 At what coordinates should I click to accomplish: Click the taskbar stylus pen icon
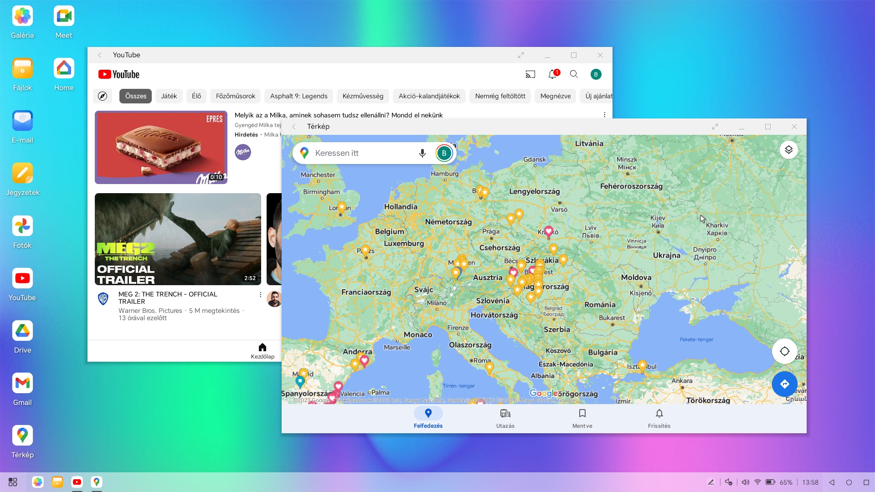[711, 482]
